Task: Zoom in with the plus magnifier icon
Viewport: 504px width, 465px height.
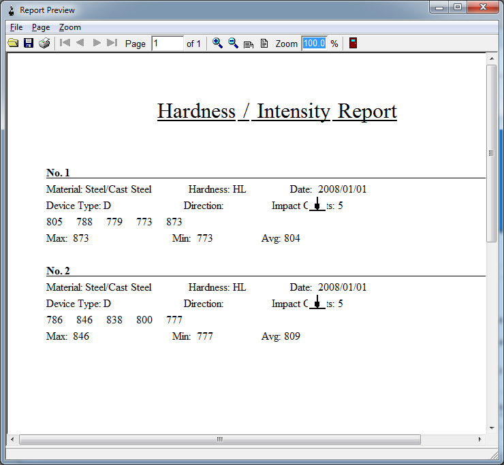Action: coord(217,44)
